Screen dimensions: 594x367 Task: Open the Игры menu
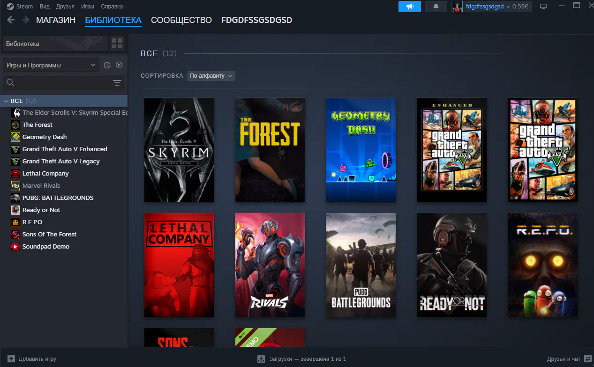click(x=88, y=7)
